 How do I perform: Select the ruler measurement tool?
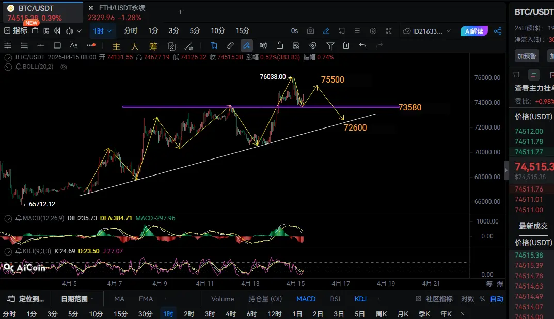230,45
